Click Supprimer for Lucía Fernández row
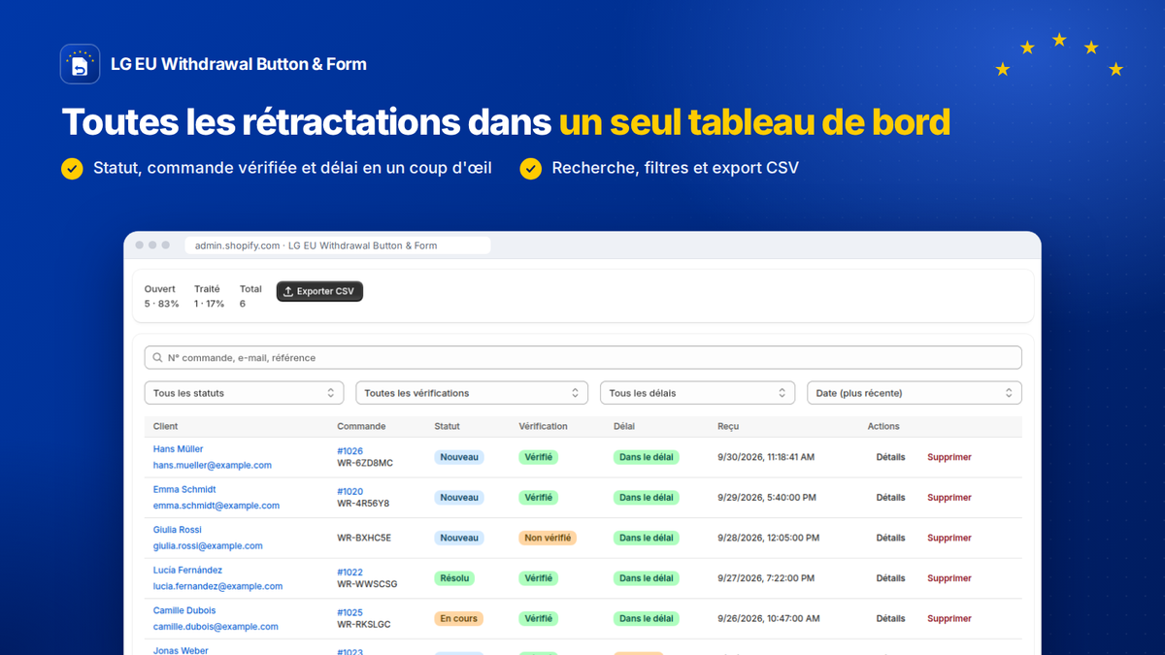This screenshot has height=655, width=1165. point(949,578)
